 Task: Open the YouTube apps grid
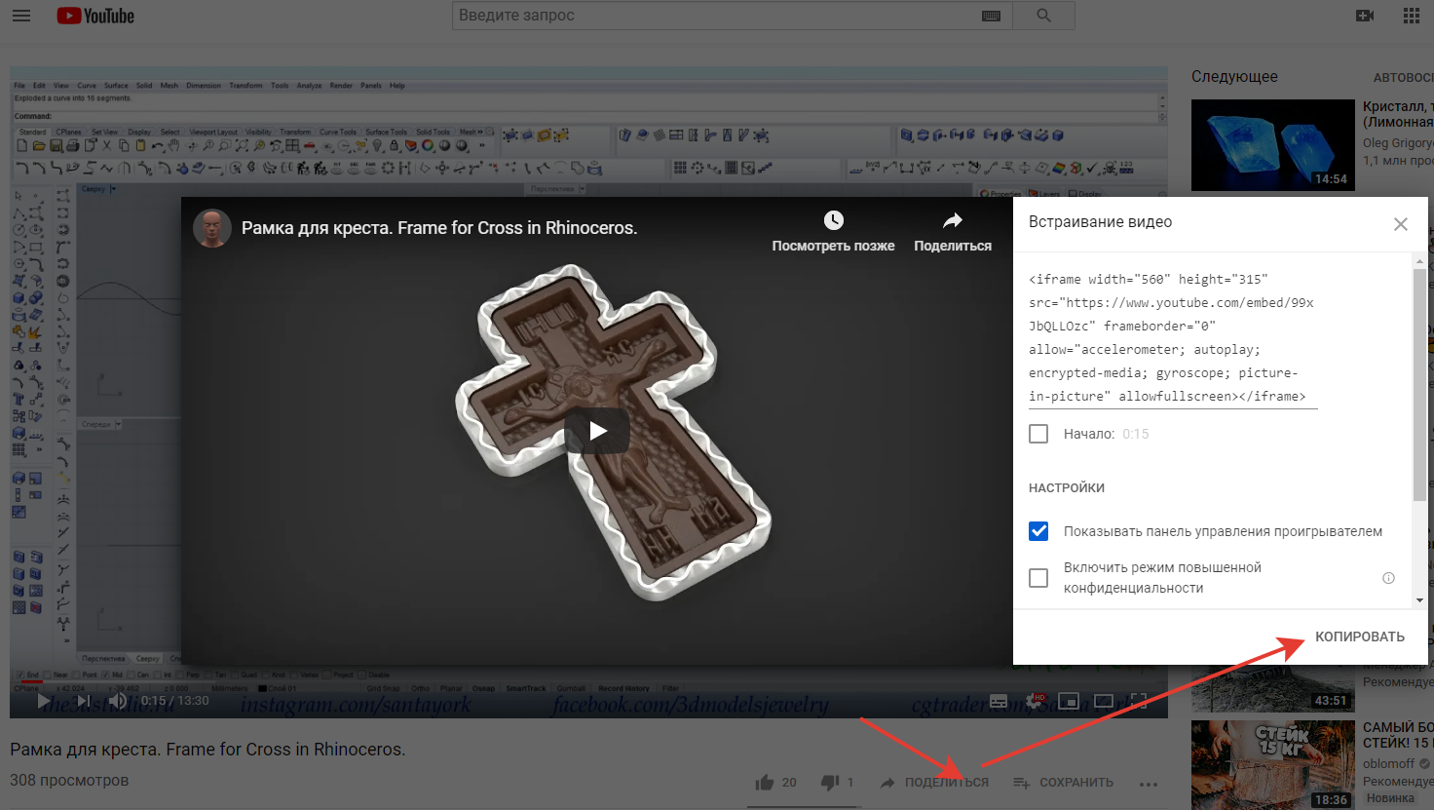tap(1412, 16)
